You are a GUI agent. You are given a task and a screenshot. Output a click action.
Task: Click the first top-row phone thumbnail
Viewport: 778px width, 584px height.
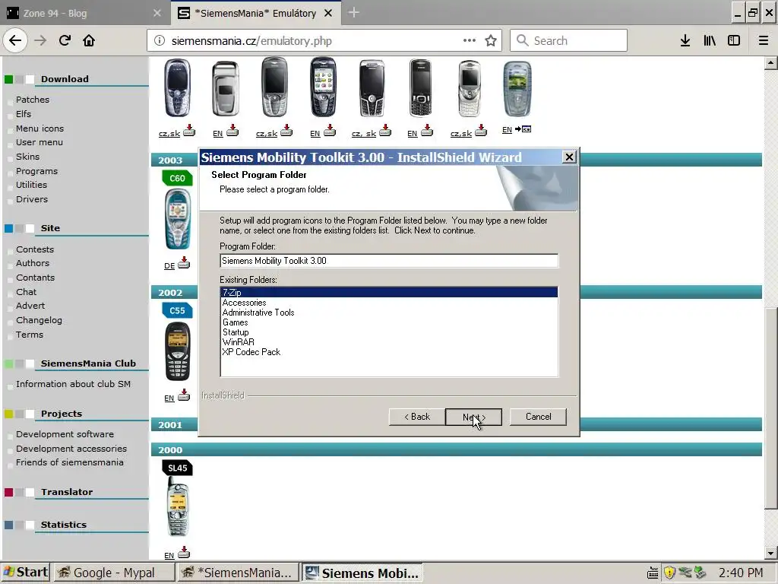point(178,88)
